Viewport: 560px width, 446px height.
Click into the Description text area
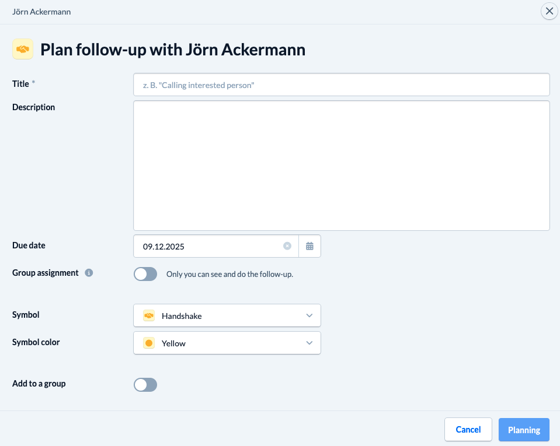(x=341, y=166)
